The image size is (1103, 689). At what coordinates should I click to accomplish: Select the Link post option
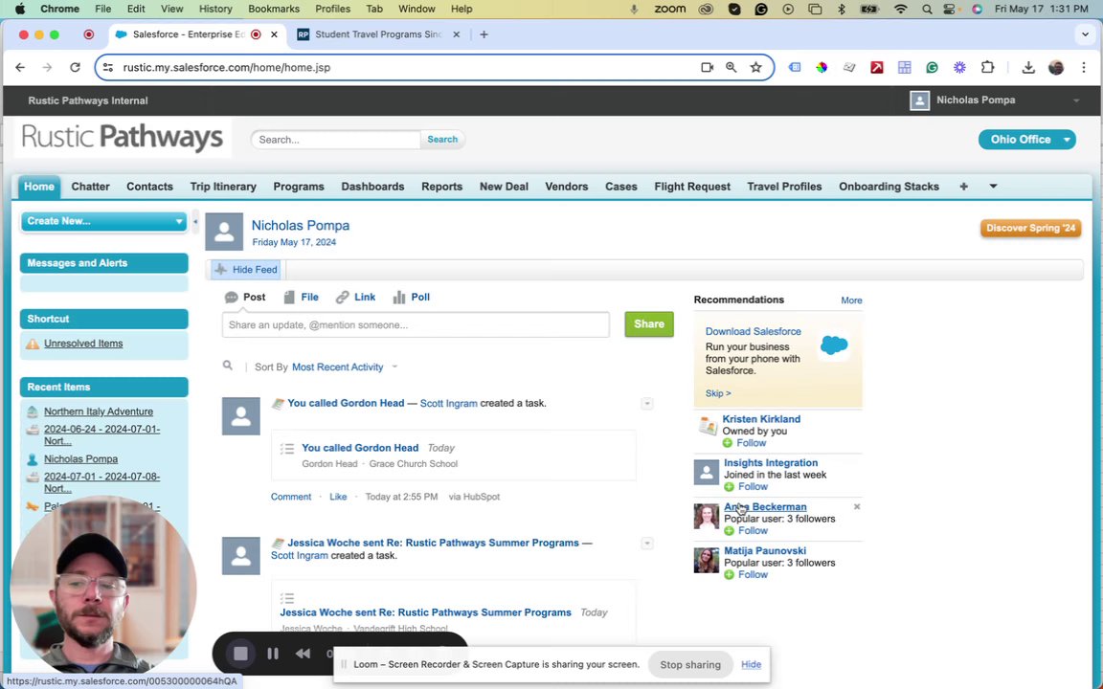(x=355, y=298)
